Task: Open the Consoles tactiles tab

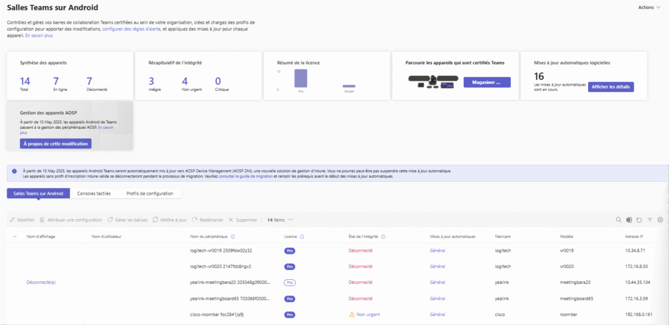Action: click(94, 194)
